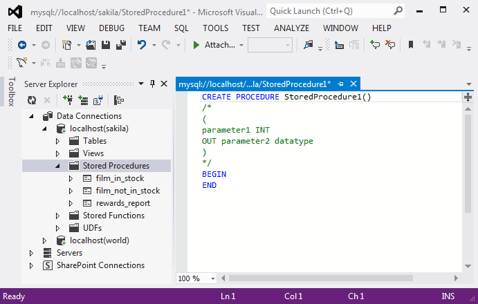Close the StoredProcedure1 document tab
Viewport: 478px width, 304px height.
(353, 84)
